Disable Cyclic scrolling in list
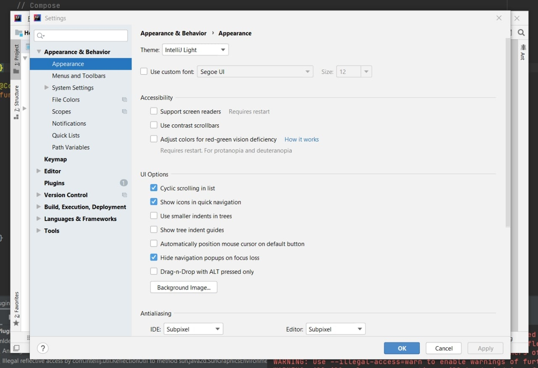This screenshot has width=538, height=368. coord(154,188)
